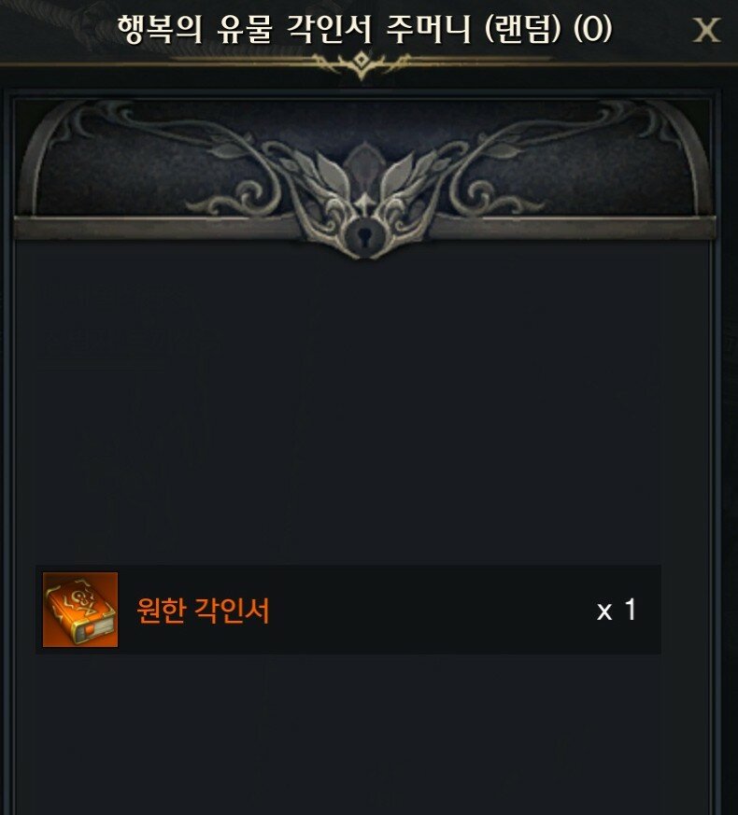
Task: Click the (랜덤) word in the title
Action: click(x=523, y=29)
